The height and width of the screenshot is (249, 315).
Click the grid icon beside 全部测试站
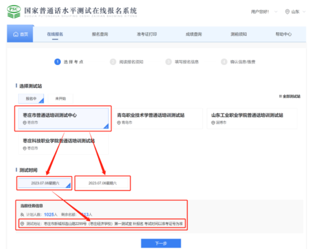click(x=280, y=96)
